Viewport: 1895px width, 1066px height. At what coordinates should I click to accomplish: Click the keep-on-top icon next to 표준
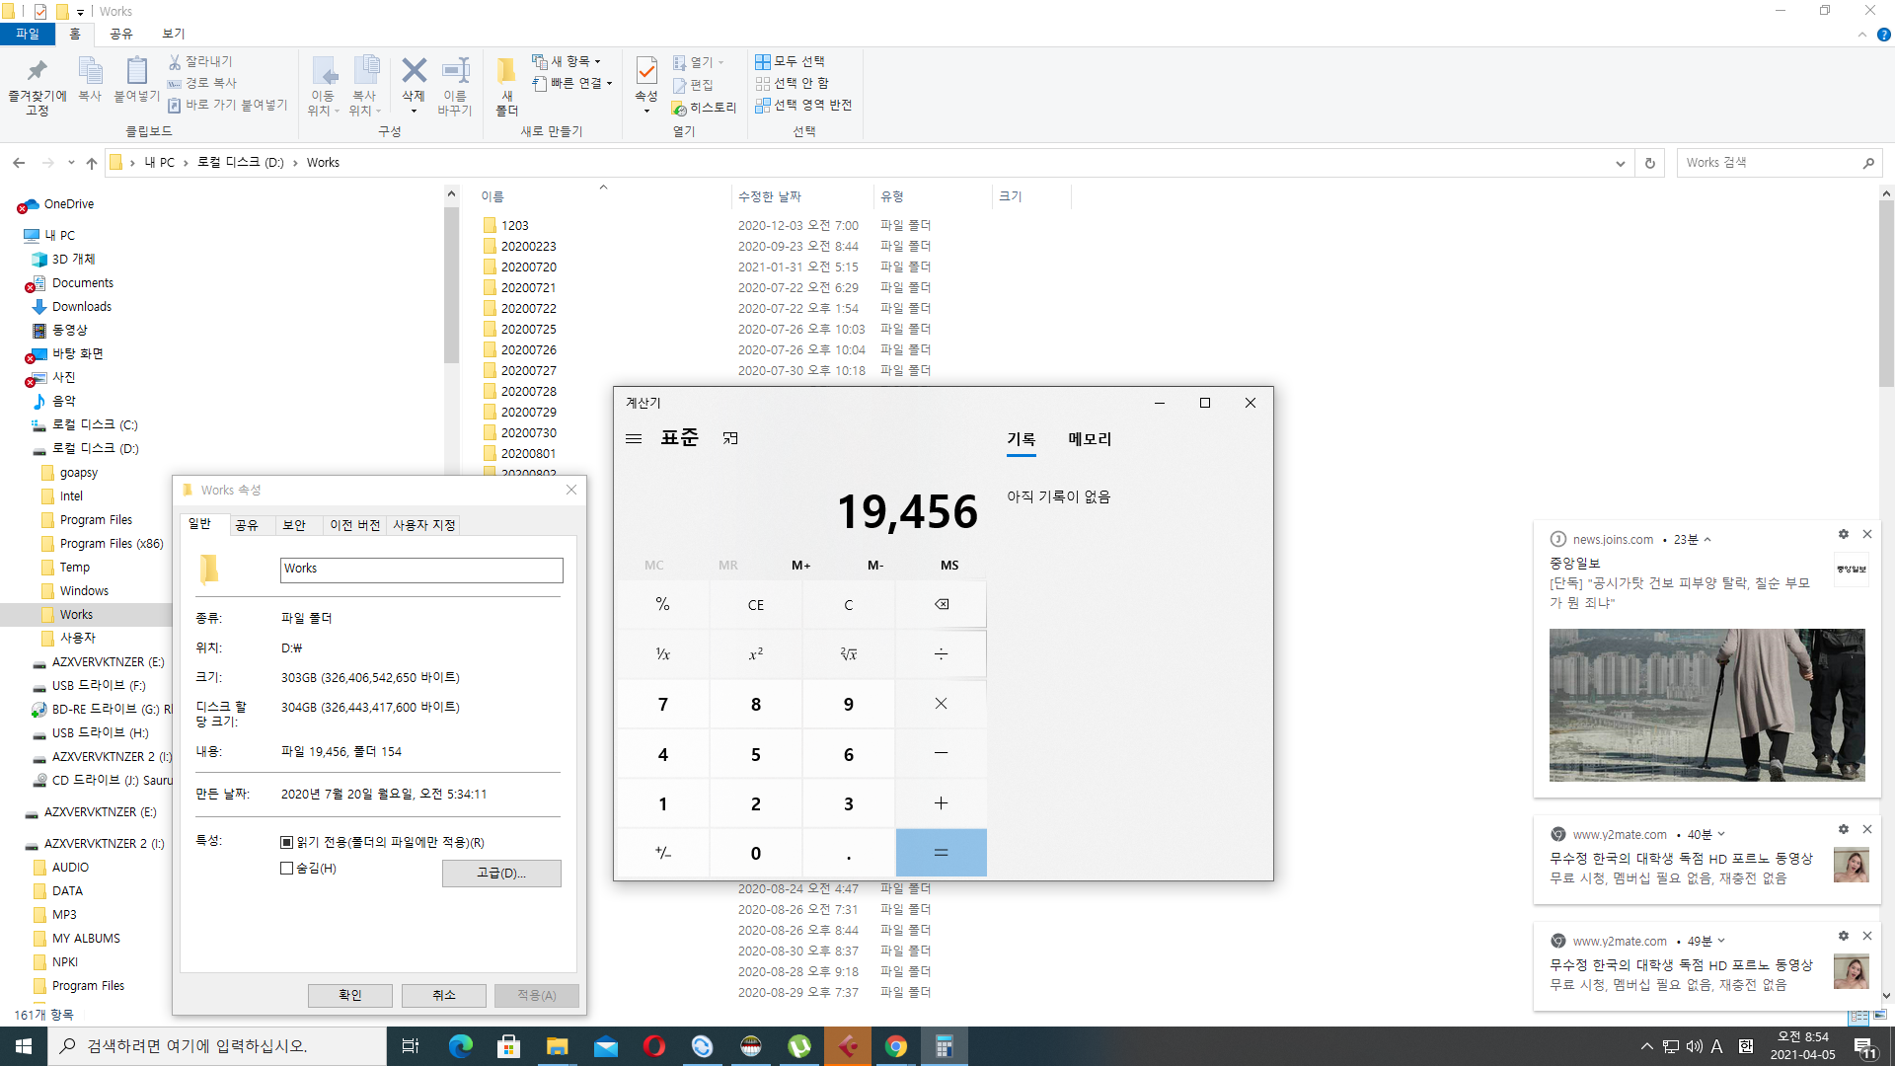coord(730,438)
